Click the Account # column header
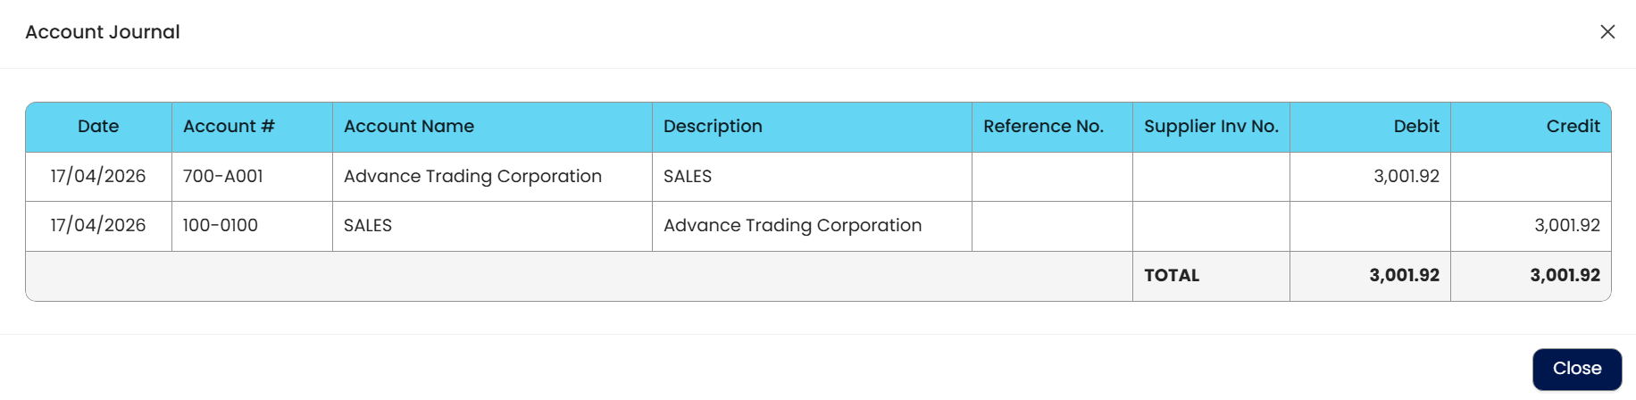 (x=229, y=127)
